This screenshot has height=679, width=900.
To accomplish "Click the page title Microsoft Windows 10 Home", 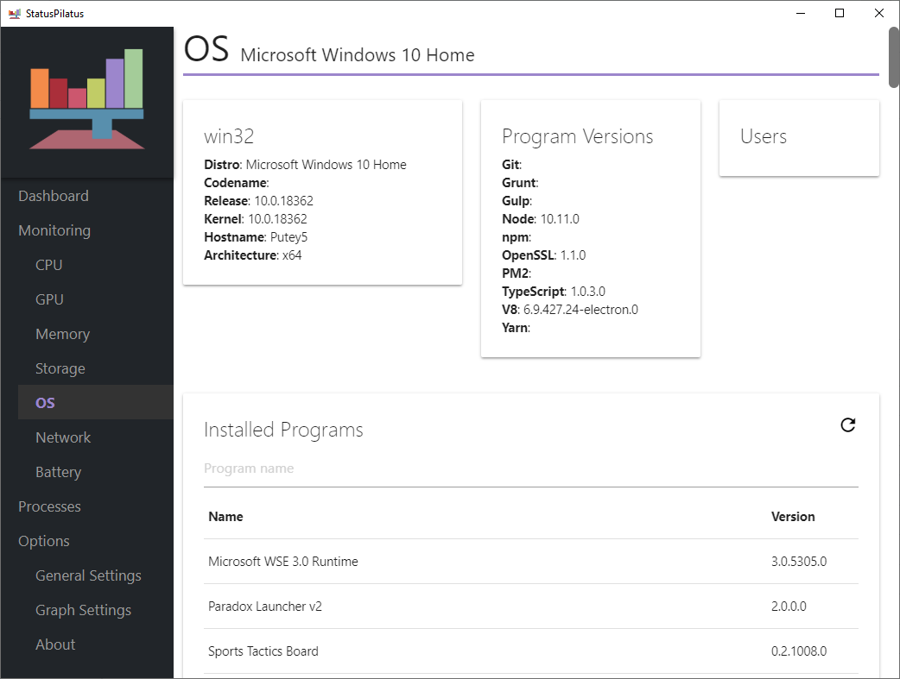I will (x=357, y=55).
